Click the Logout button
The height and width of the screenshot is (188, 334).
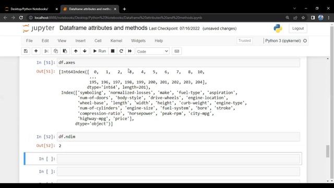tap(298, 28)
